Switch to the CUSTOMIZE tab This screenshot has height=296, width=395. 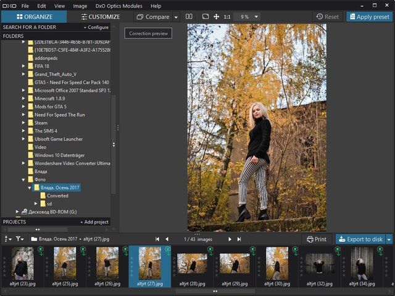(x=99, y=17)
